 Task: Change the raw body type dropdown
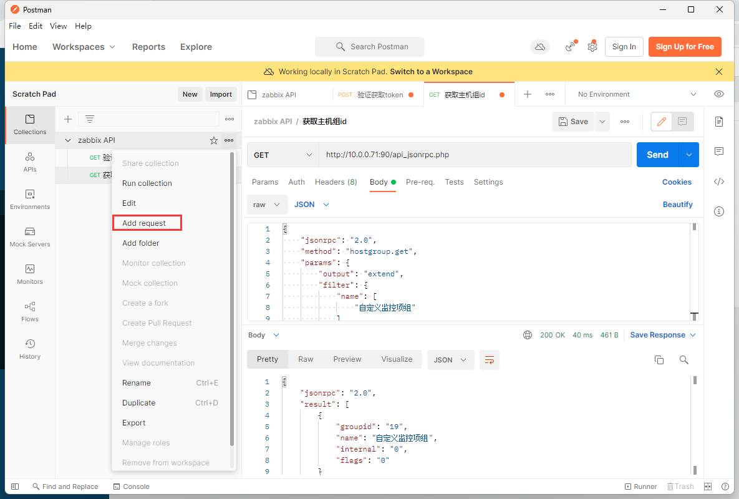[267, 205]
